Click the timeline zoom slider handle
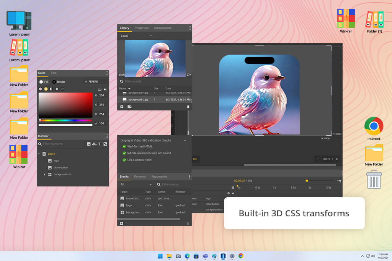 307,181
